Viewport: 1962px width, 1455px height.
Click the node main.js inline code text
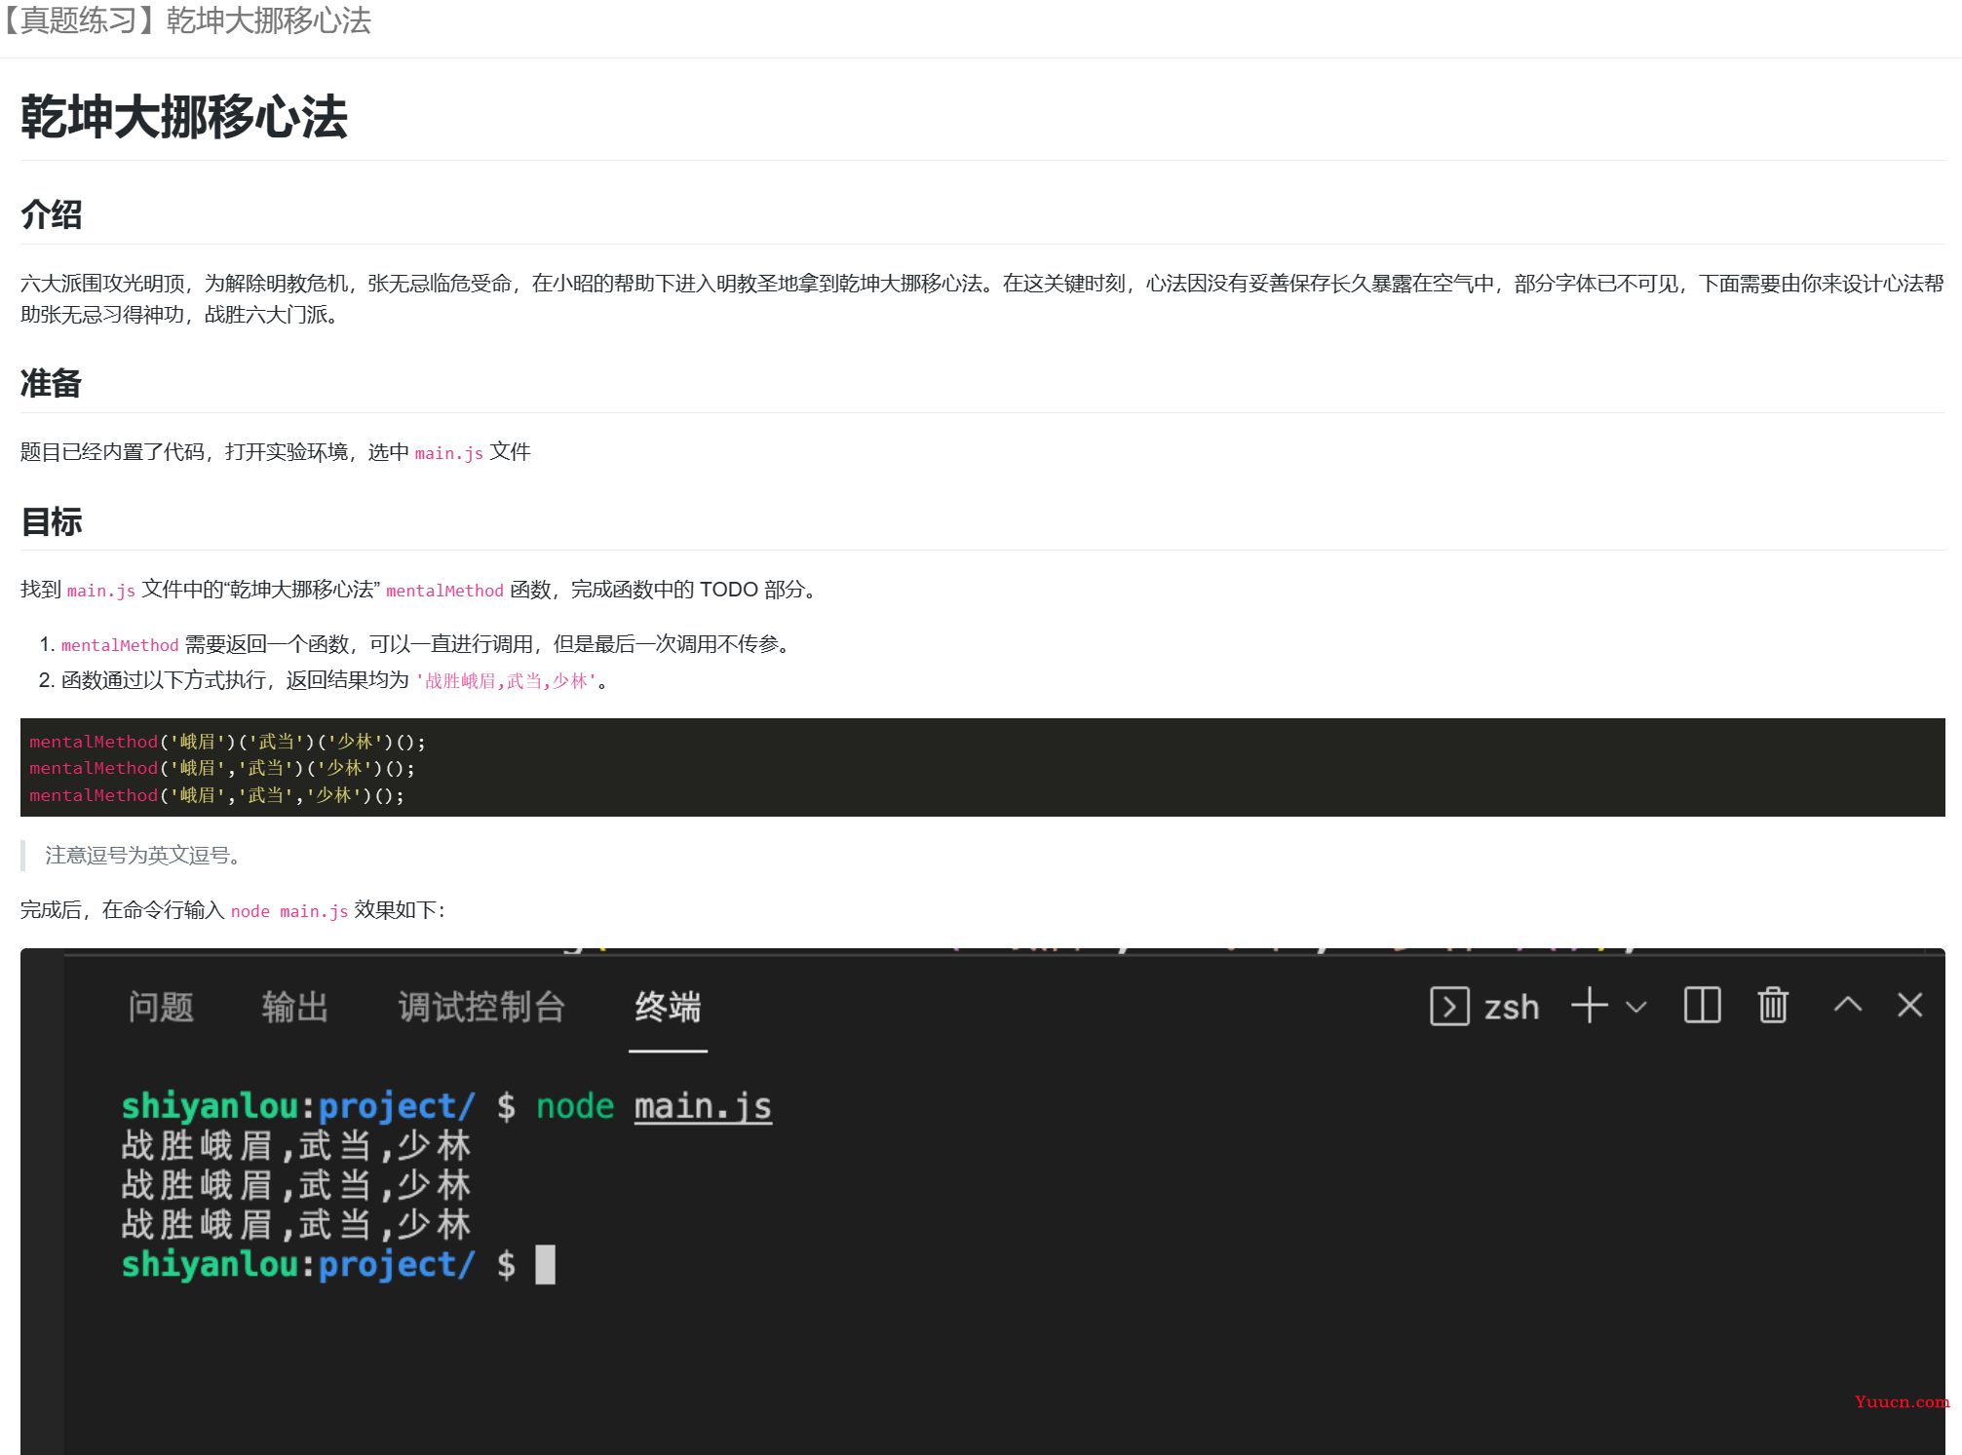coord(289,911)
